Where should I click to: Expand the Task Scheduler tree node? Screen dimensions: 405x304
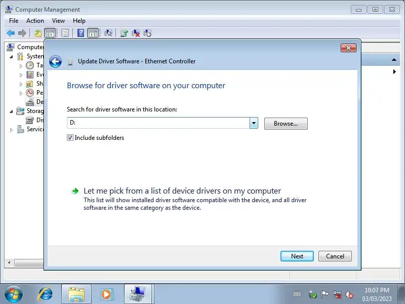(21, 66)
